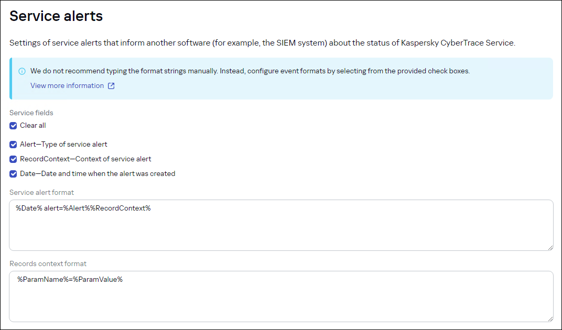Viewport: 562px width, 330px height.
Task: Click the %ParamName%=%ParamValue% format string
Action: coord(69,279)
